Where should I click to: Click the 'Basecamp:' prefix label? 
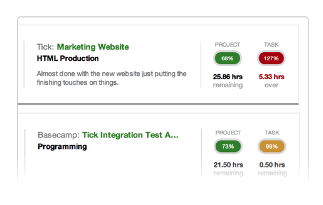[59, 135]
